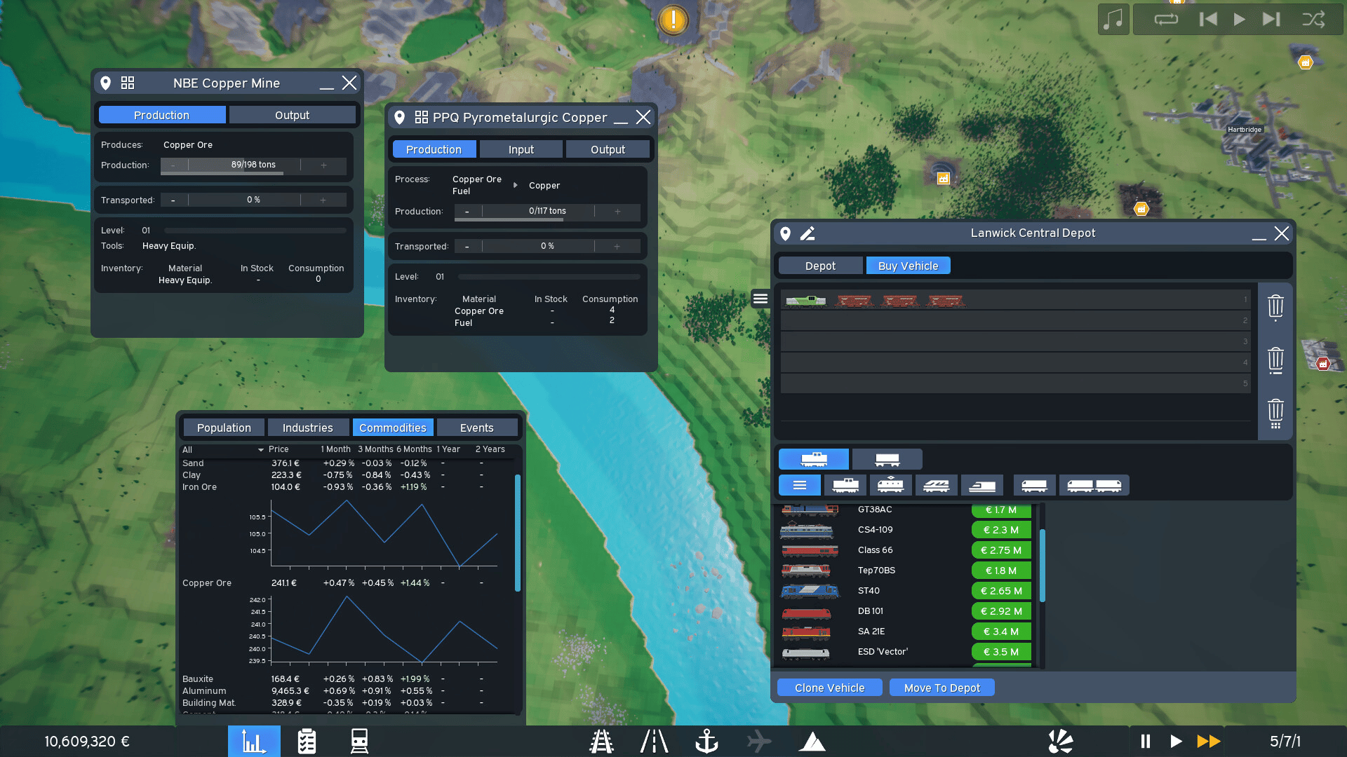Click the Clone Vehicle button

[829, 688]
